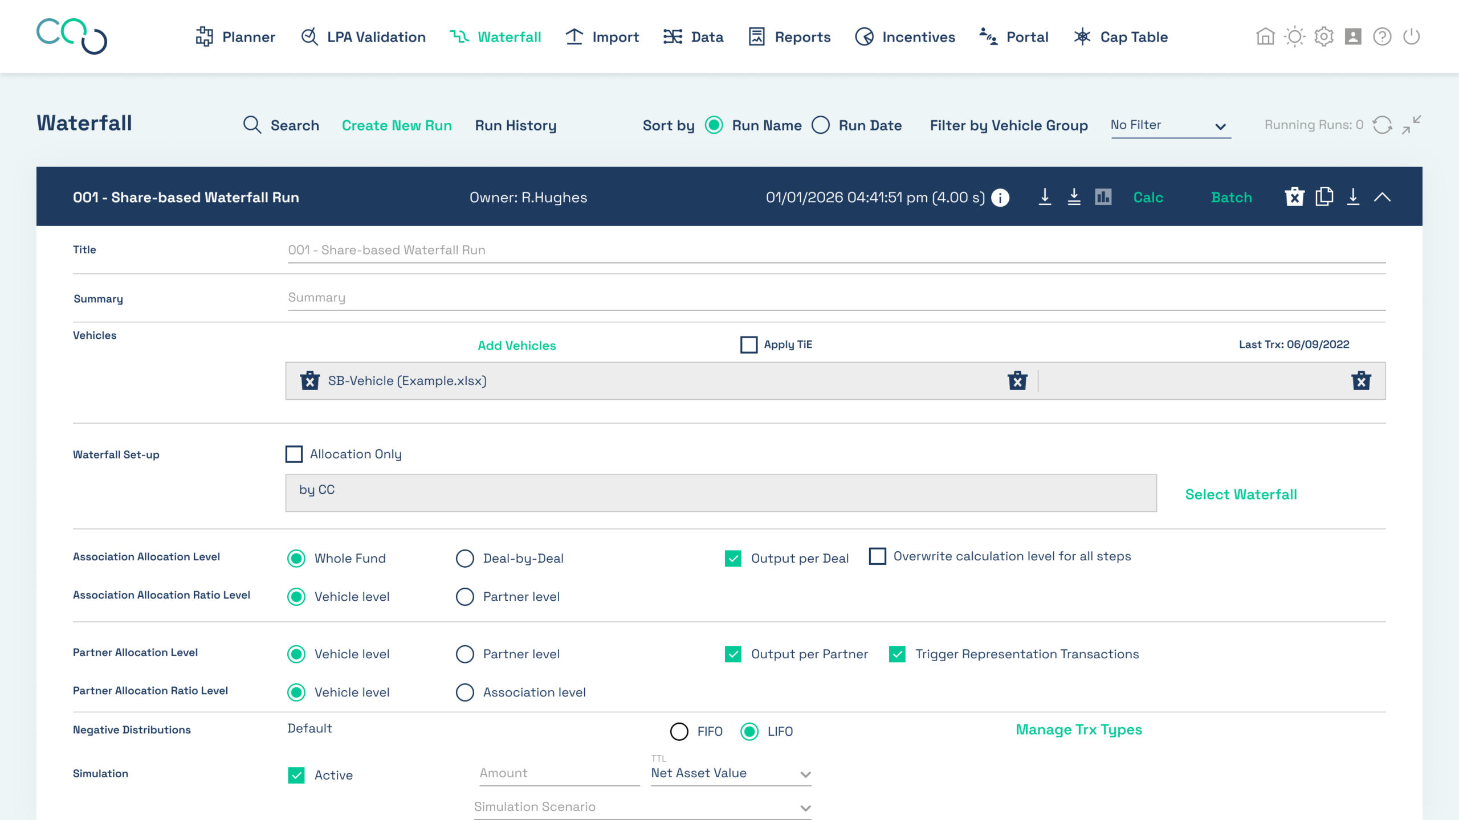Open the user profile icon
The height and width of the screenshot is (820, 1459).
click(1353, 37)
